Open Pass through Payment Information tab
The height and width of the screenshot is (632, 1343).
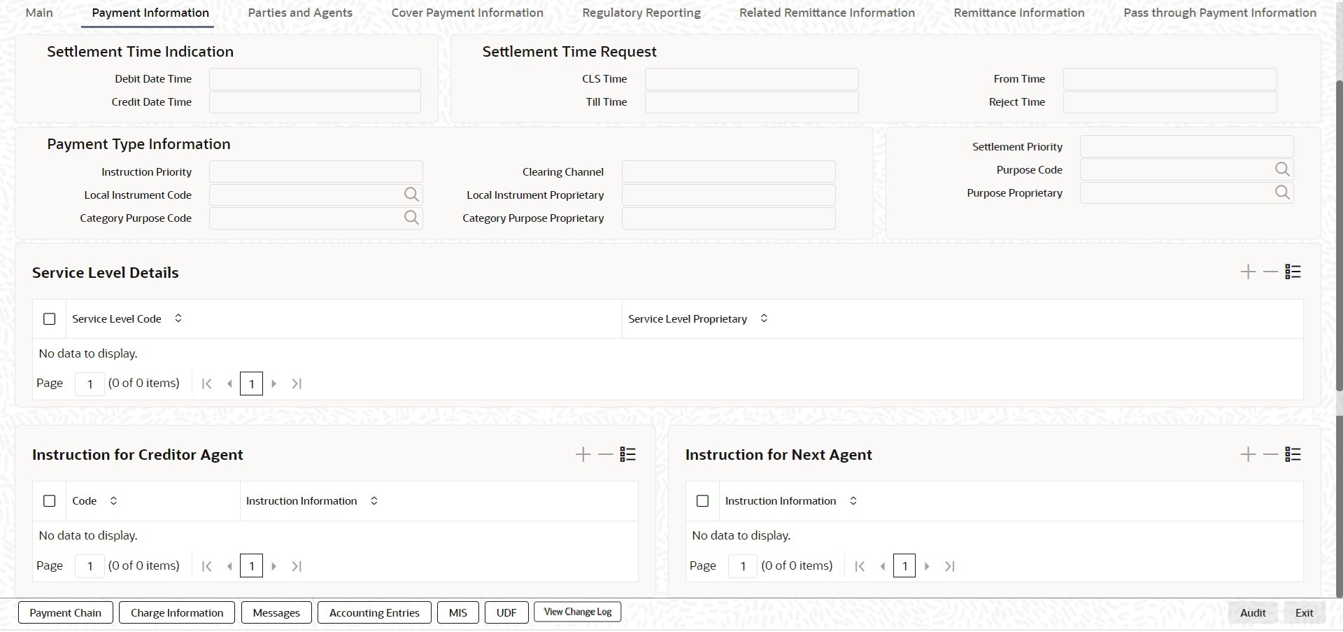pos(1220,13)
